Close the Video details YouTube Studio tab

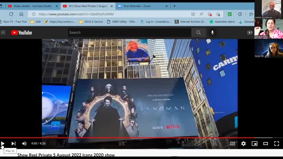(x=57, y=6)
